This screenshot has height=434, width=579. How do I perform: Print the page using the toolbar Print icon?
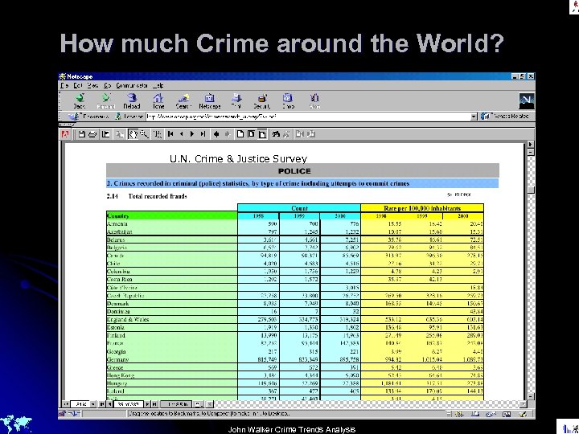236,101
